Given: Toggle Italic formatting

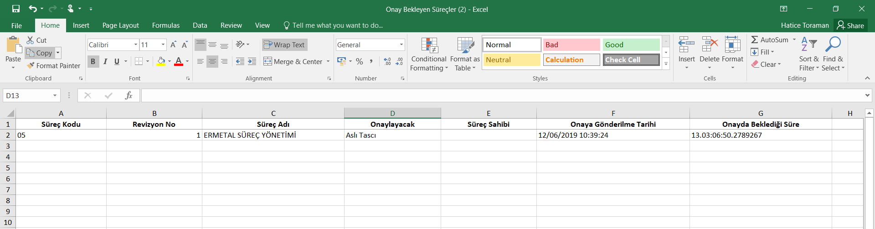Looking at the screenshot, I should [105, 61].
